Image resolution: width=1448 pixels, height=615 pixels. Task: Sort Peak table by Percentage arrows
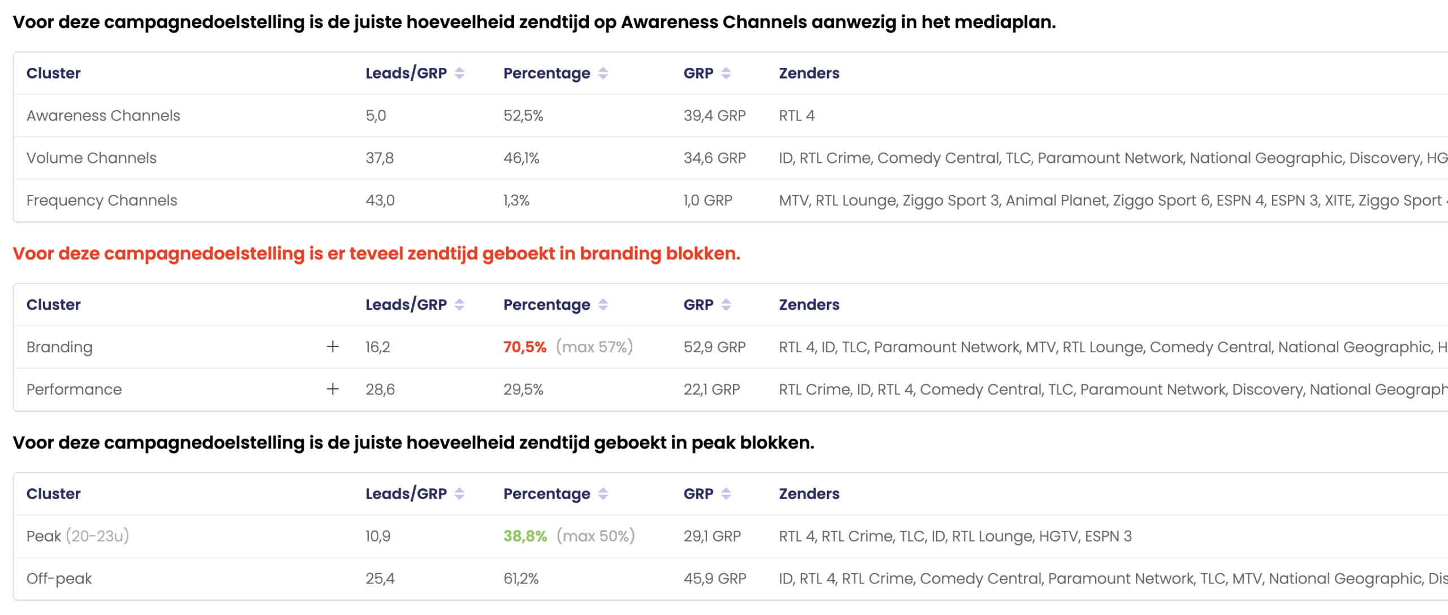pyautogui.click(x=603, y=494)
